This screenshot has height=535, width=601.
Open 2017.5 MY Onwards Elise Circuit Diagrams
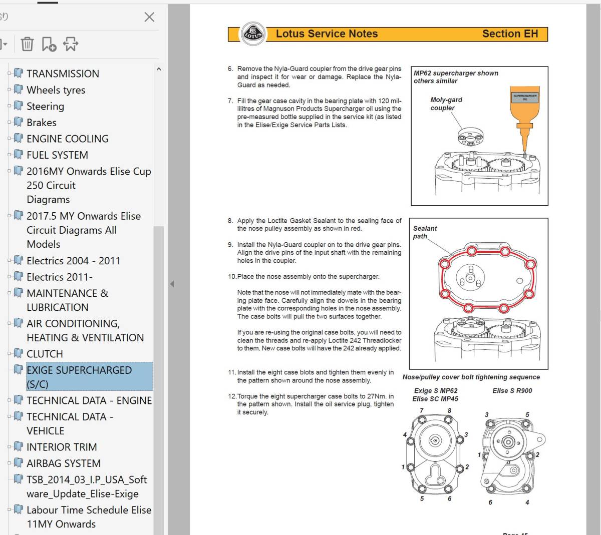(x=84, y=230)
